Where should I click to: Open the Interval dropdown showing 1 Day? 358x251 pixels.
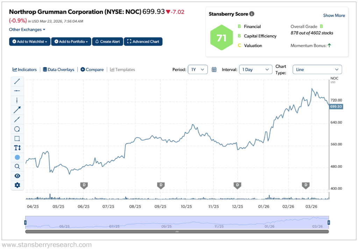point(256,69)
